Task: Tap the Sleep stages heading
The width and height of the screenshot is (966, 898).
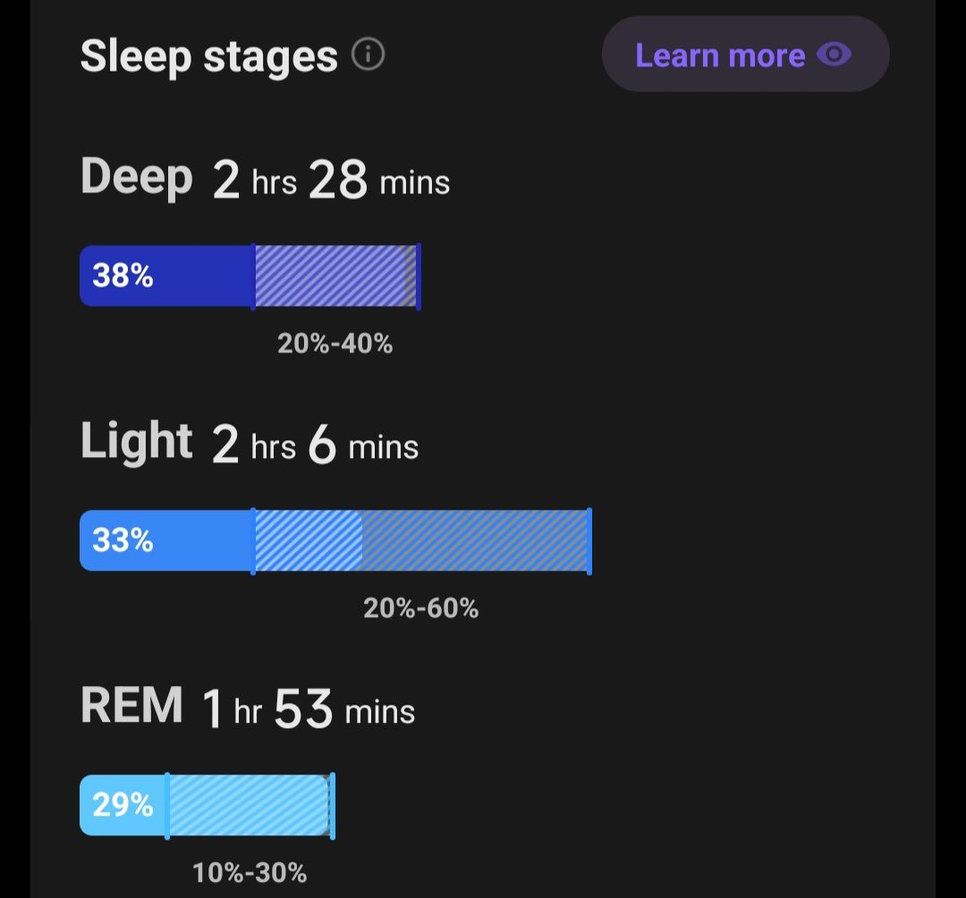Action: tap(208, 57)
